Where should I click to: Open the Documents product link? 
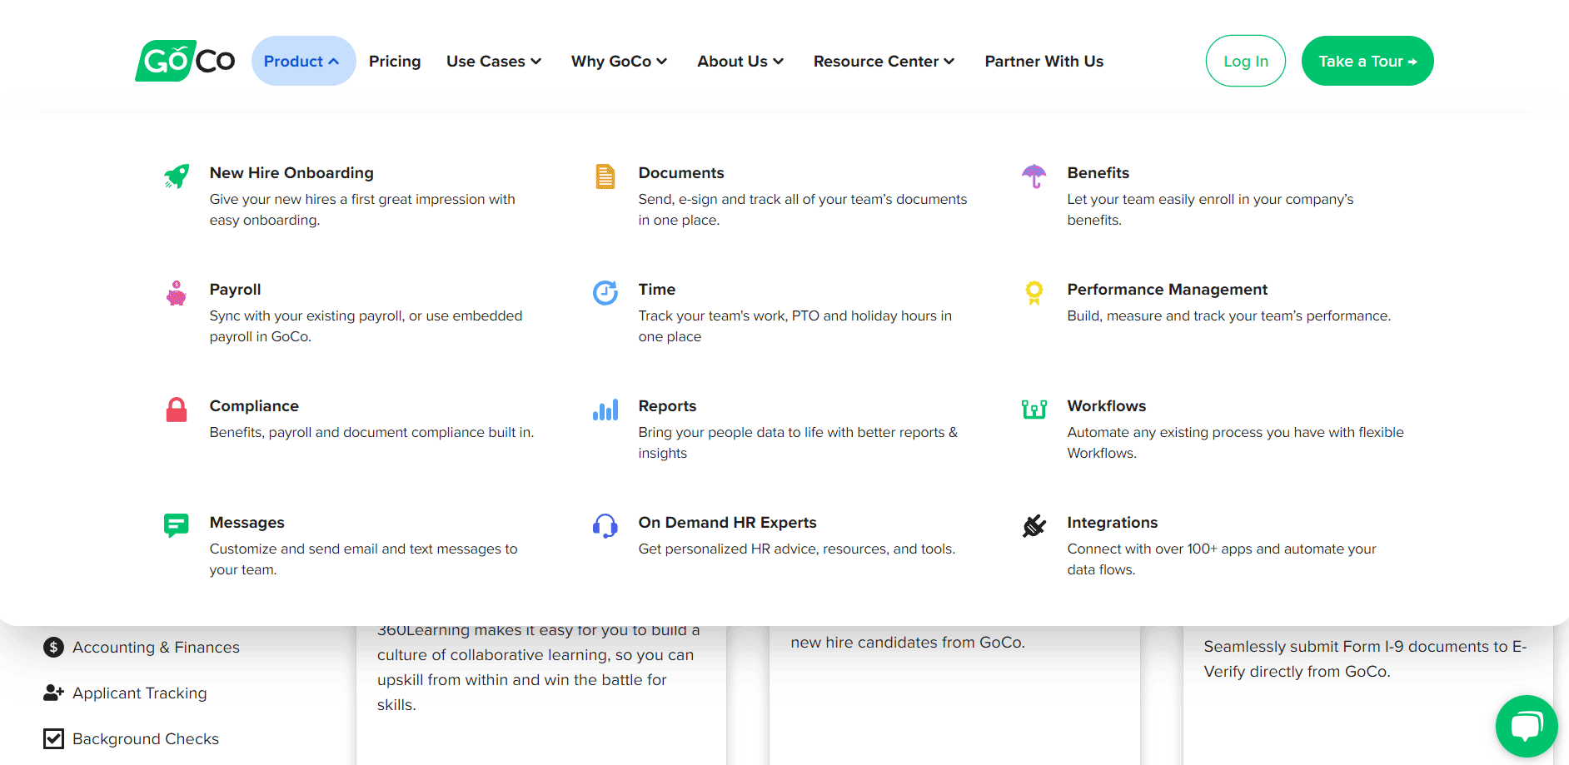point(681,172)
